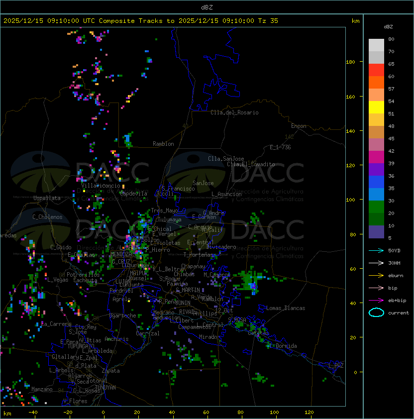414x419 pixels.
Task: Click the 'eb+bip' legend label
Action: pos(397,301)
